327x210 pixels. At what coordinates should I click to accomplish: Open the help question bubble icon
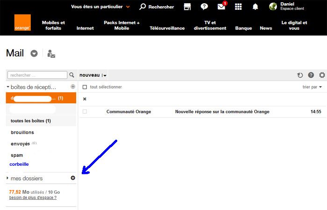pyautogui.click(x=204, y=7)
